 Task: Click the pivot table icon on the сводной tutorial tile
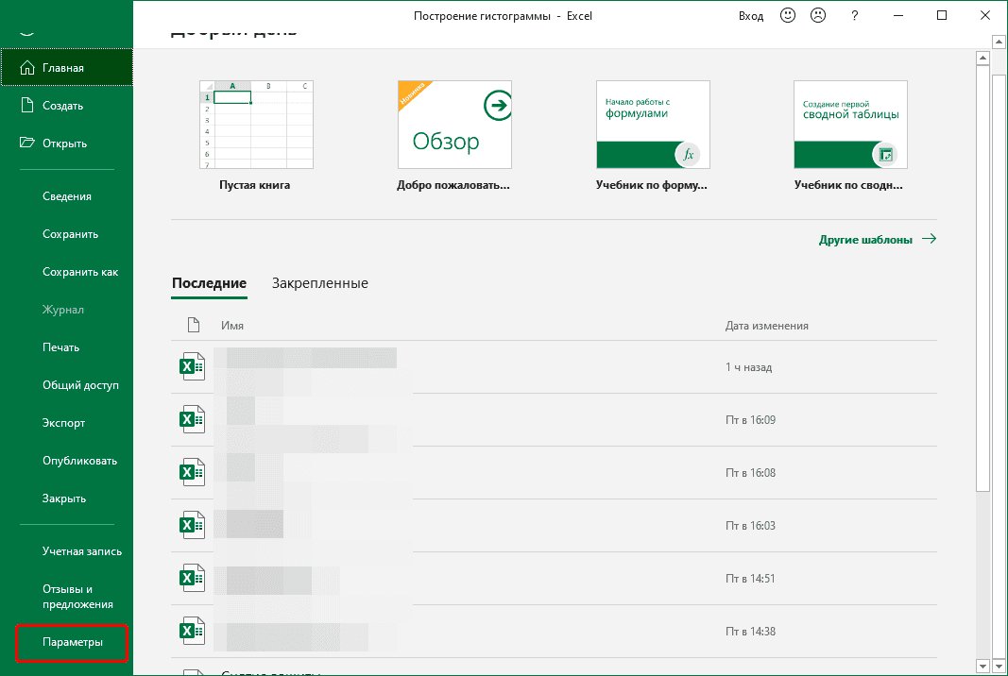pos(886,154)
